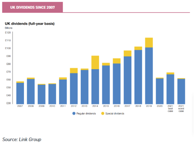This screenshot has width=194, height=143.
Task: Click the £100 y-axis label
Action: tap(8, 48)
